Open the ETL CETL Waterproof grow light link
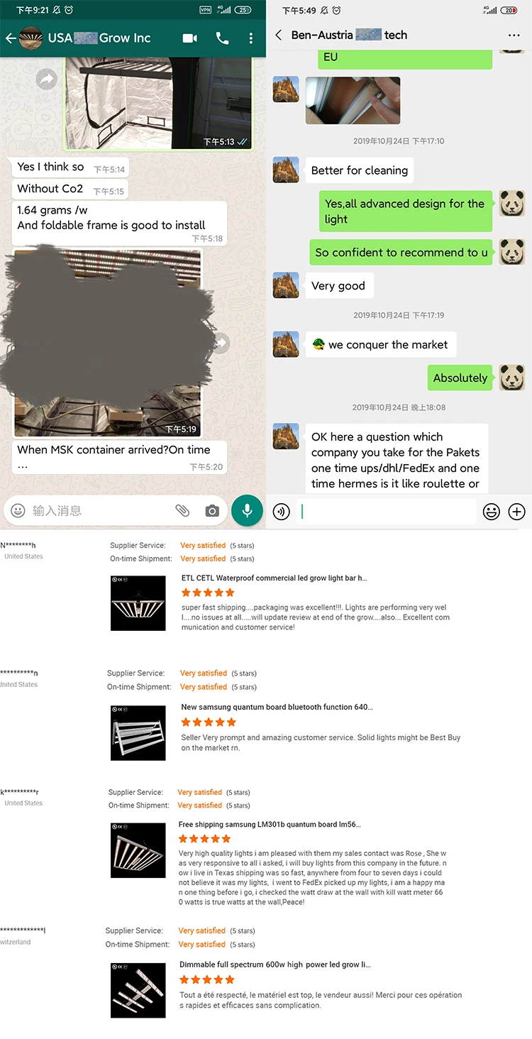 coord(275,578)
